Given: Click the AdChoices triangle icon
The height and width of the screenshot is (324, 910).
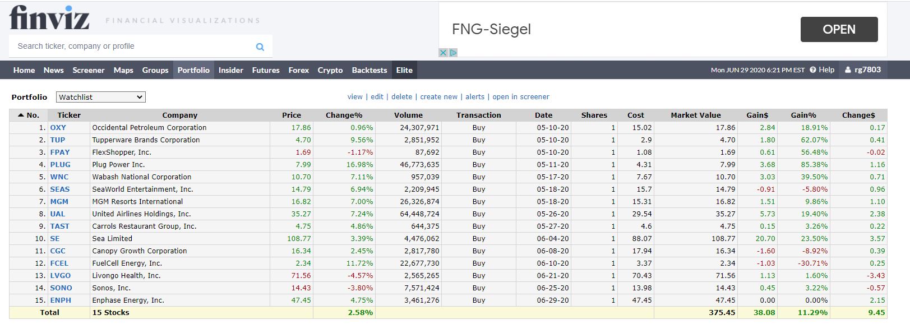Looking at the screenshot, I should (x=453, y=53).
